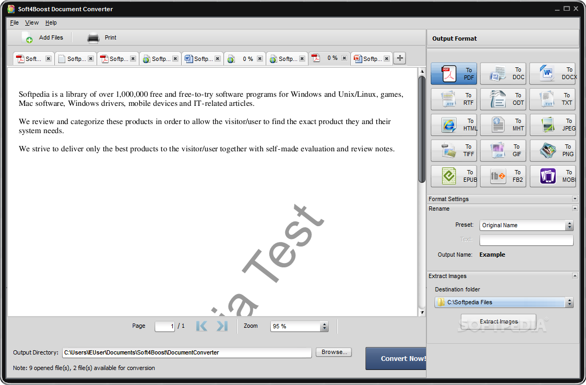This screenshot has height=385, width=586.
Task: Click the scrollbar down arrow in preview
Action: (422, 313)
